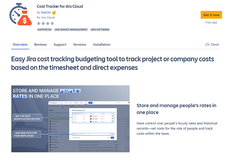Open the people's rates screenshot thumbnail

coord(70,119)
